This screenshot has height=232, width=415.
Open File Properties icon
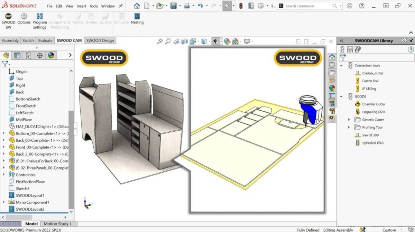pyautogui.click(x=251, y=6)
